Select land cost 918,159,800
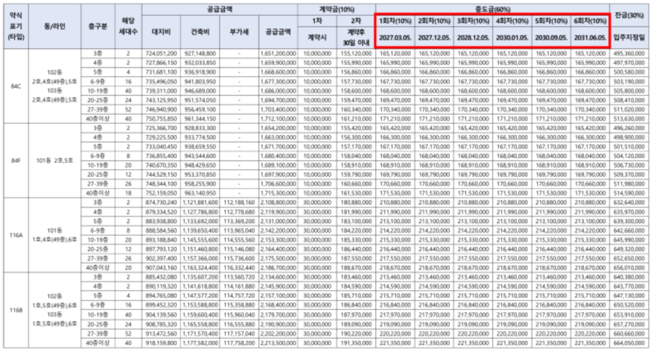The image size is (652, 349). point(162,343)
